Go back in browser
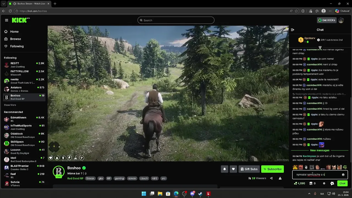The image size is (352, 198). 4,11
